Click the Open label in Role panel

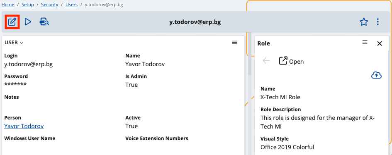pos(296,62)
